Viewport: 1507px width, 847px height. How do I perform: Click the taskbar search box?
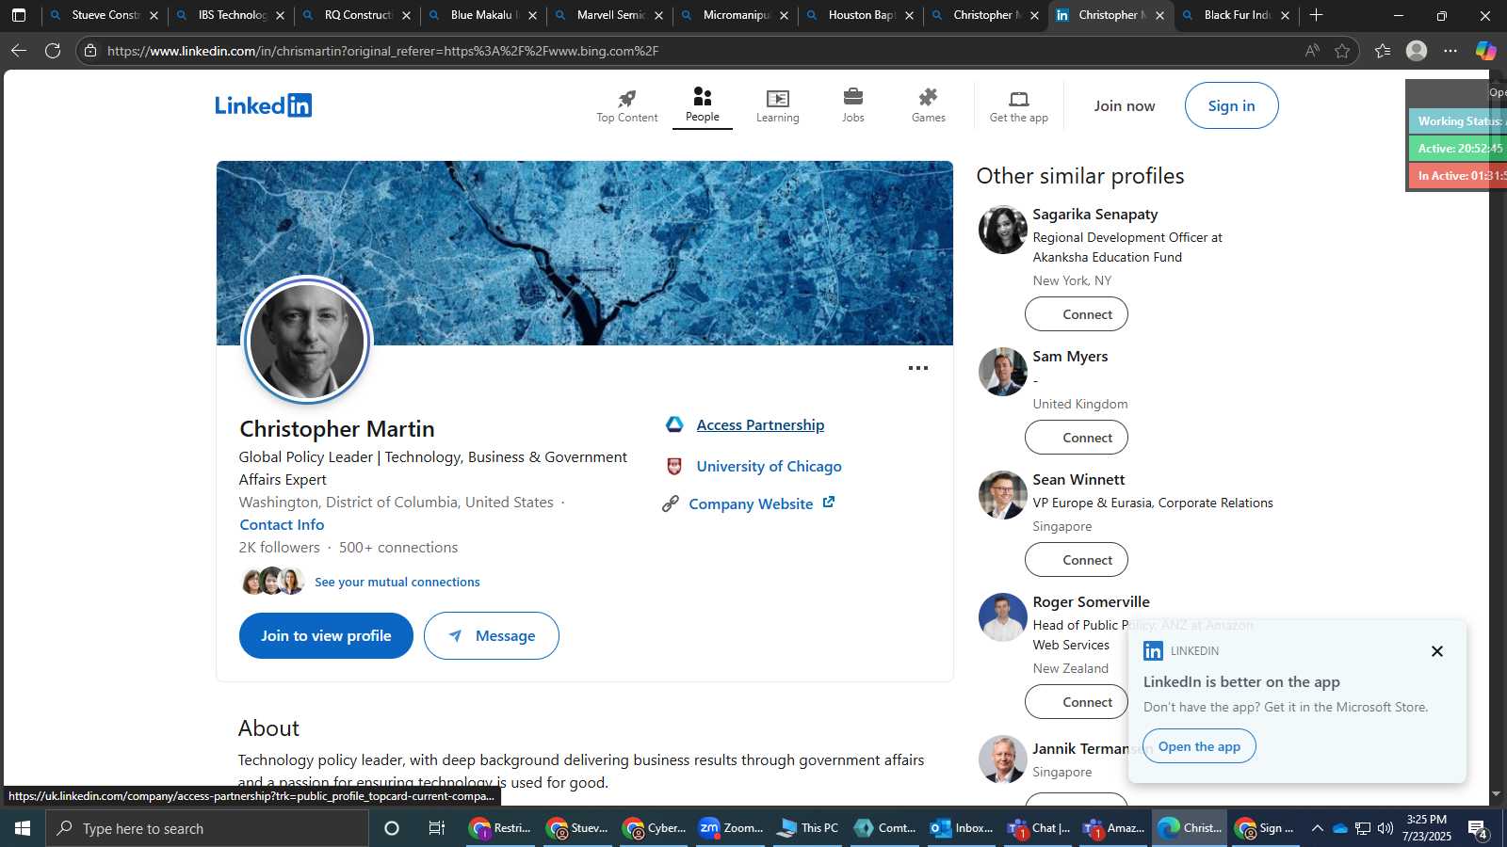tap(207, 828)
